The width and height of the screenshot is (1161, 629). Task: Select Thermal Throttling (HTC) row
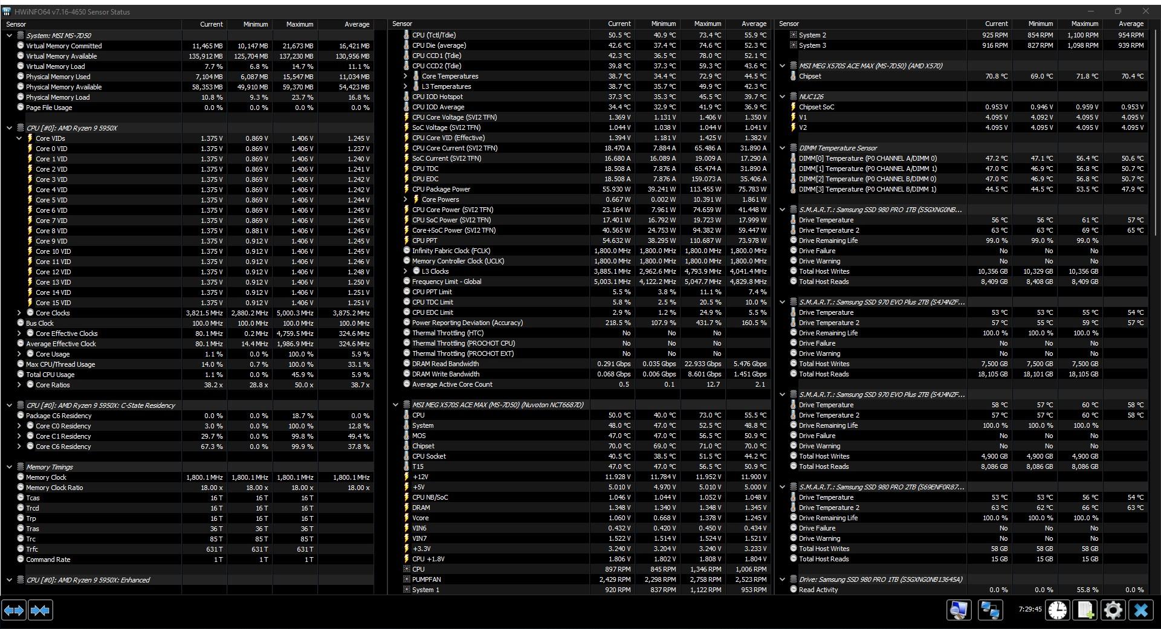click(x=580, y=333)
